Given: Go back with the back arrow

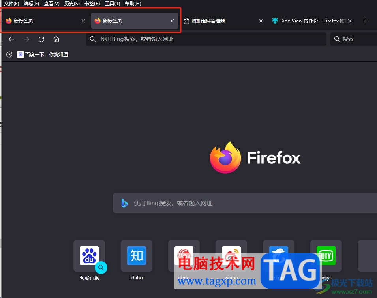Looking at the screenshot, I should 11,39.
